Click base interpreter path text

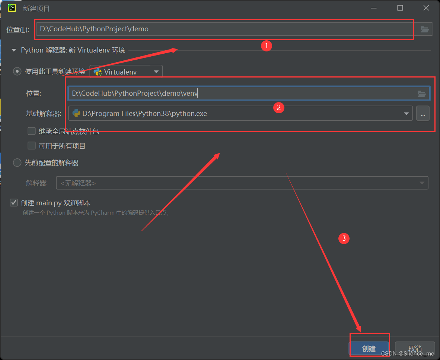tap(144, 114)
